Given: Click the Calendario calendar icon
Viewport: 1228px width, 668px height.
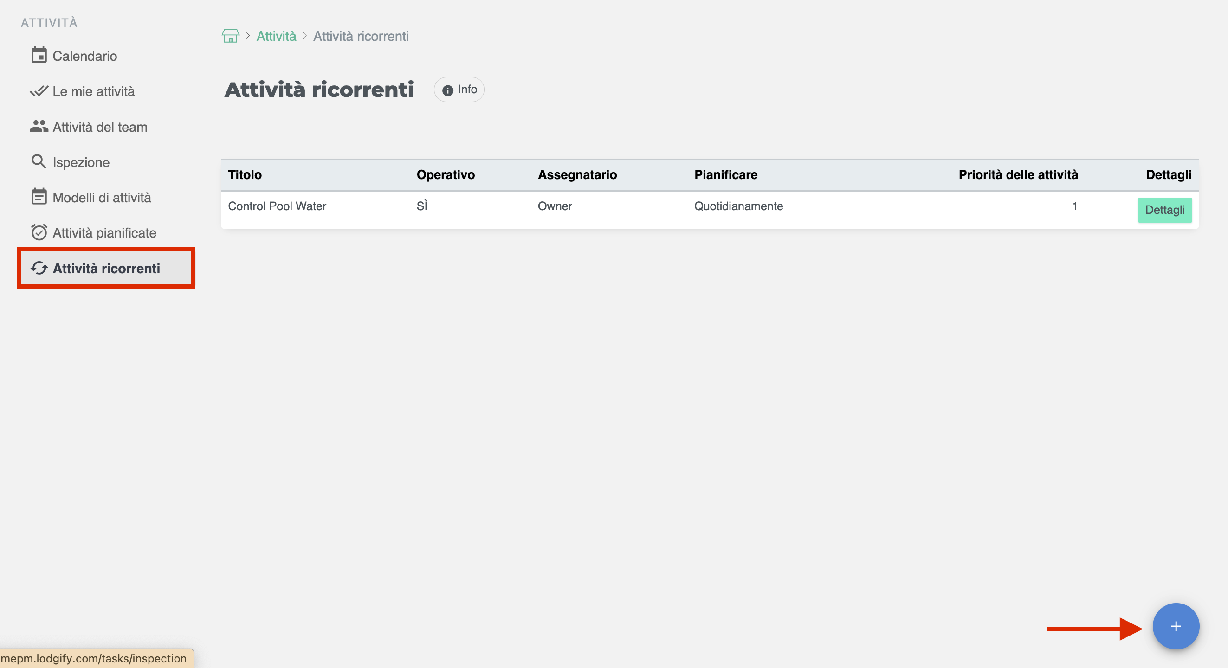Looking at the screenshot, I should pos(39,55).
